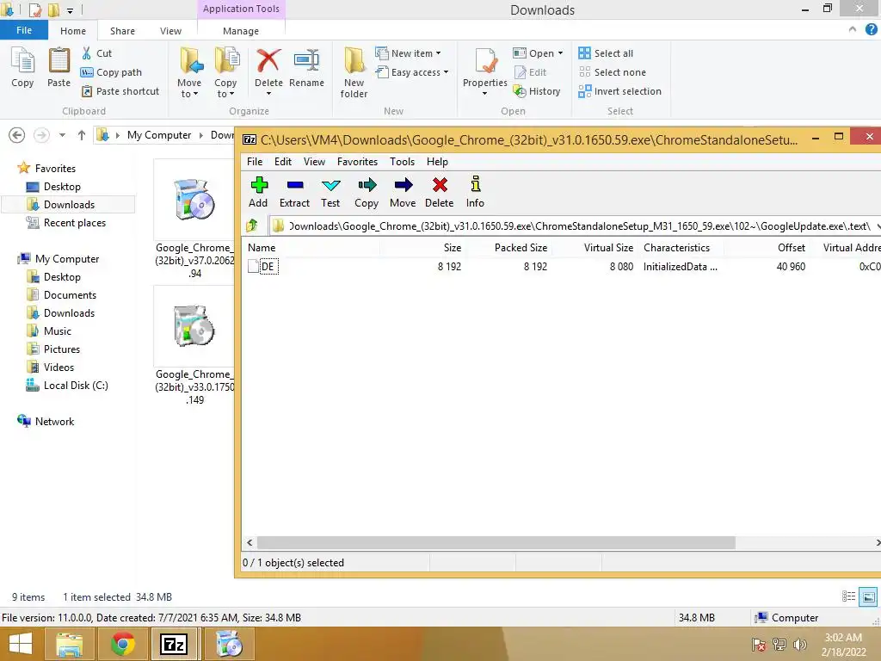Screen dimensions: 881x661
Task: Click Copy path in Explorer ribbon
Action: point(111,72)
